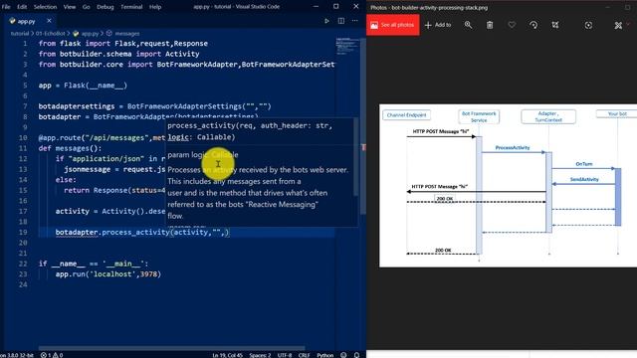Minimize the Visual Studio Code window
637x358 pixels.
click(x=316, y=7)
